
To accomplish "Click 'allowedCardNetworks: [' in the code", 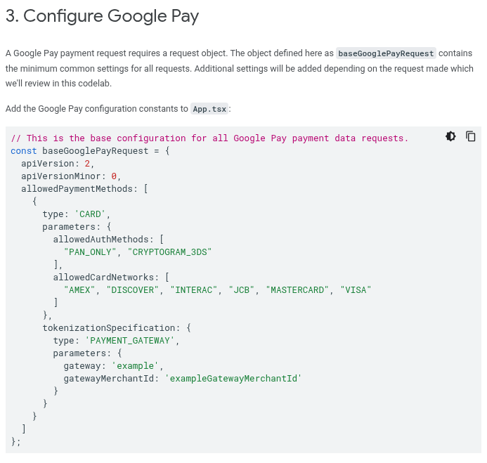I will (x=111, y=278).
